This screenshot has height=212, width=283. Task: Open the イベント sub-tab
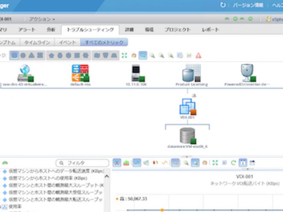(x=67, y=42)
